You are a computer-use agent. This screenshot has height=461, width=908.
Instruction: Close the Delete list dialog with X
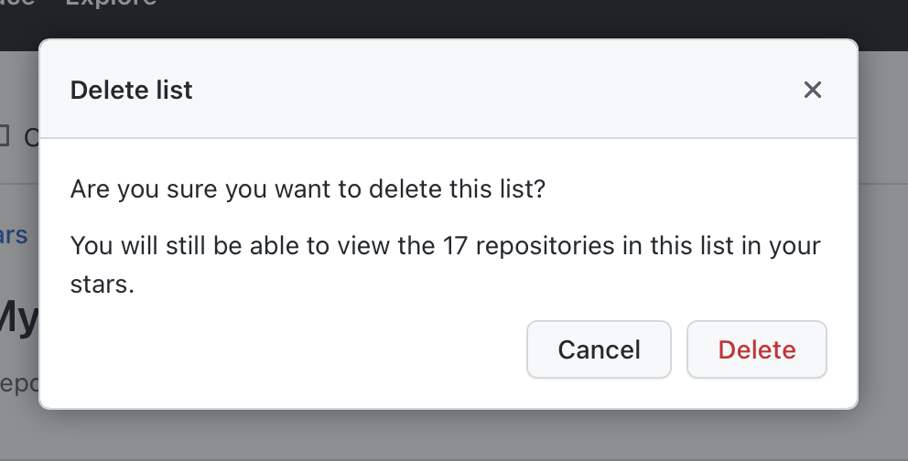(813, 90)
